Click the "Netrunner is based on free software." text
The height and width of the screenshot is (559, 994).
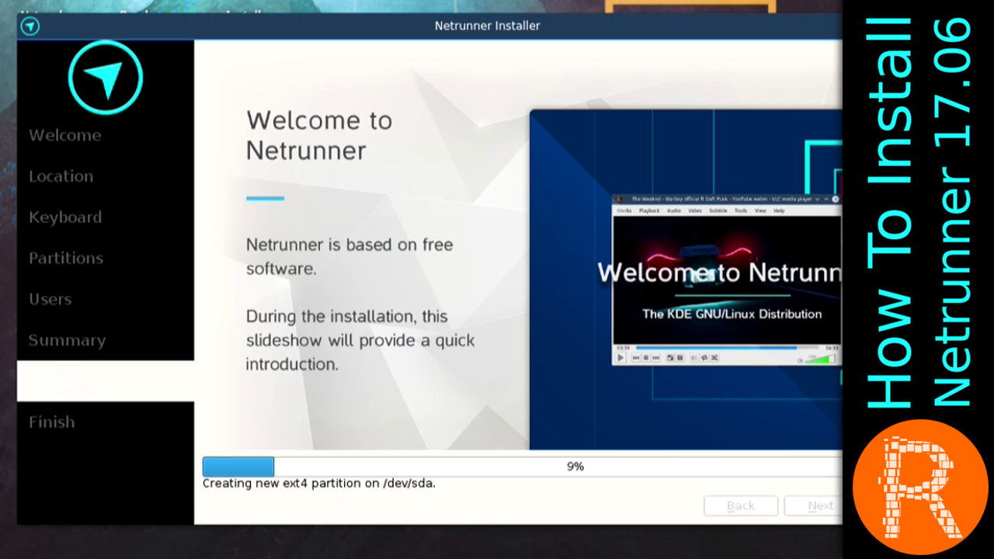[349, 256]
